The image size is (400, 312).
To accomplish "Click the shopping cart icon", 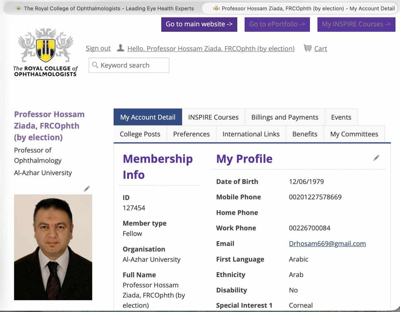I will pyautogui.click(x=307, y=48).
